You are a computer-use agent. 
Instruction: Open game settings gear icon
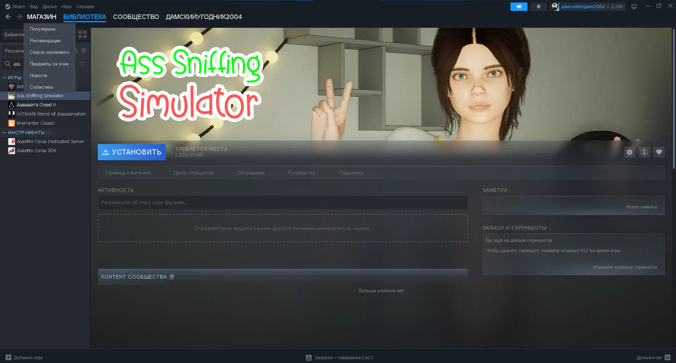tap(630, 152)
